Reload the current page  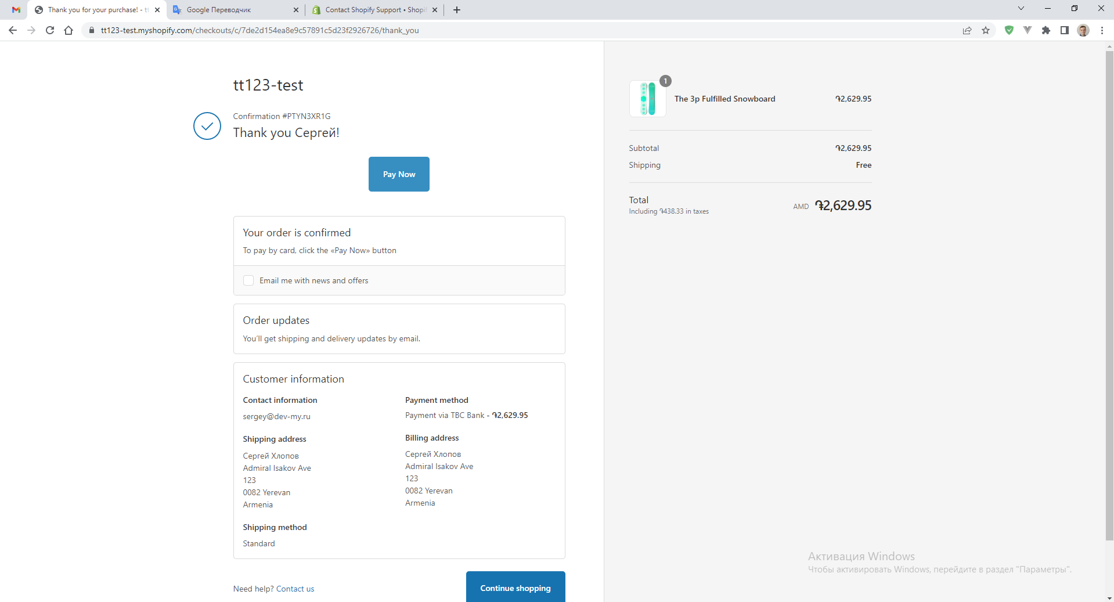(50, 30)
